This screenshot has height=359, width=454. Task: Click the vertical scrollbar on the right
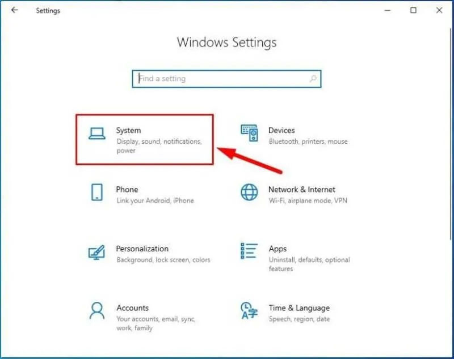tap(451, 134)
